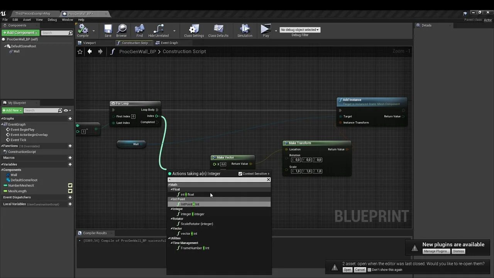Image resolution: width=494 pixels, height=278 pixels.
Task: Collapse the Graphs section
Action: (2, 119)
